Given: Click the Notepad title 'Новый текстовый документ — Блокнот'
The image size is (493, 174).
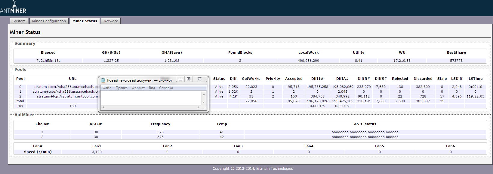Looking at the screenshot, I should [140, 80].
